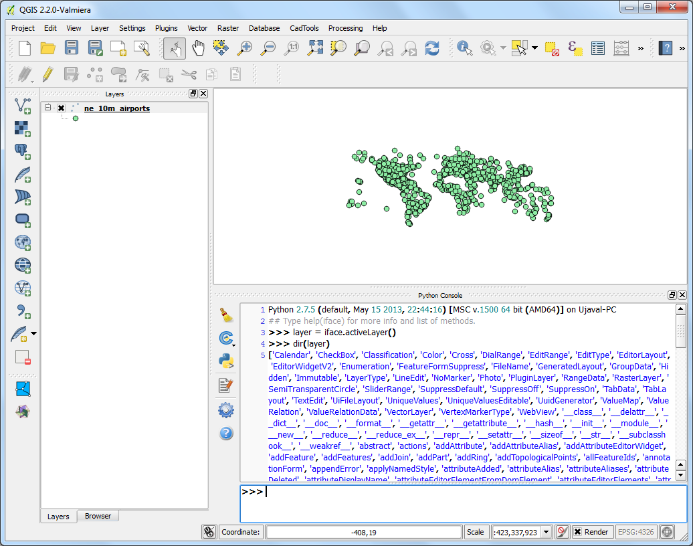693x546 pixels.
Task: Open the select features tool dropdown arrow
Action: [534, 48]
